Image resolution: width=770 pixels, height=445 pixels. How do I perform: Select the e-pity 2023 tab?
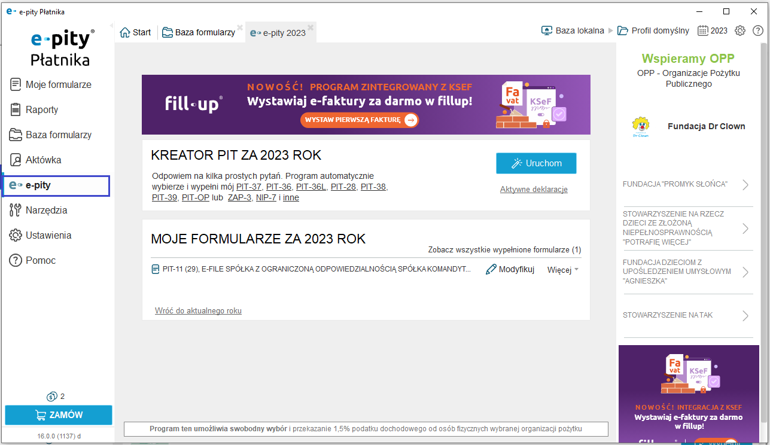(278, 33)
